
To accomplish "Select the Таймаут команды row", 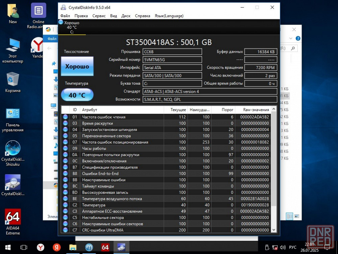I will 166,186.
